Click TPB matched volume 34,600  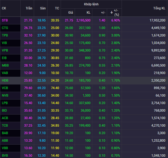pos(86,35)
